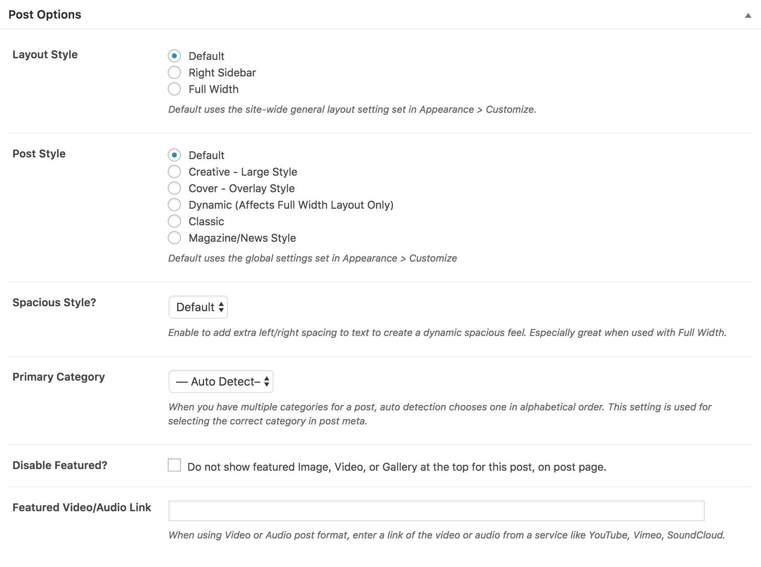
Task: Focus the Featured Video/Audio Link field
Action: pos(436,511)
